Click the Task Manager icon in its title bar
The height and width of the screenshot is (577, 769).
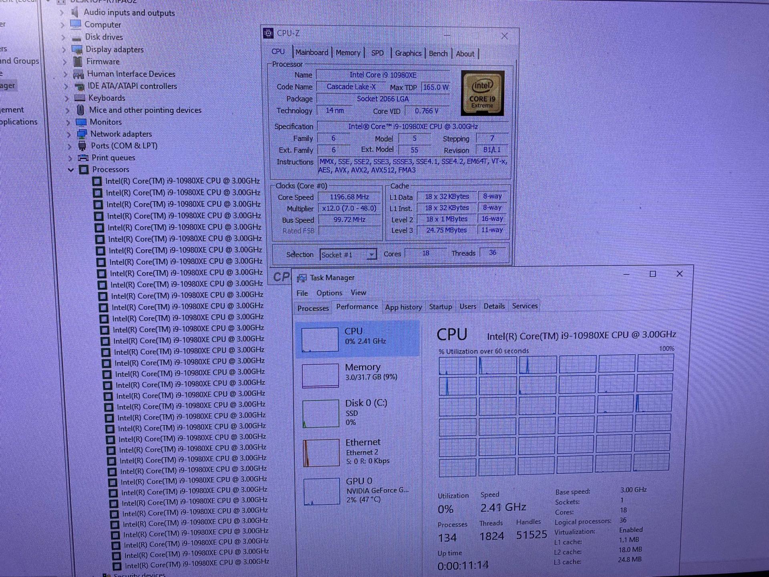point(304,277)
